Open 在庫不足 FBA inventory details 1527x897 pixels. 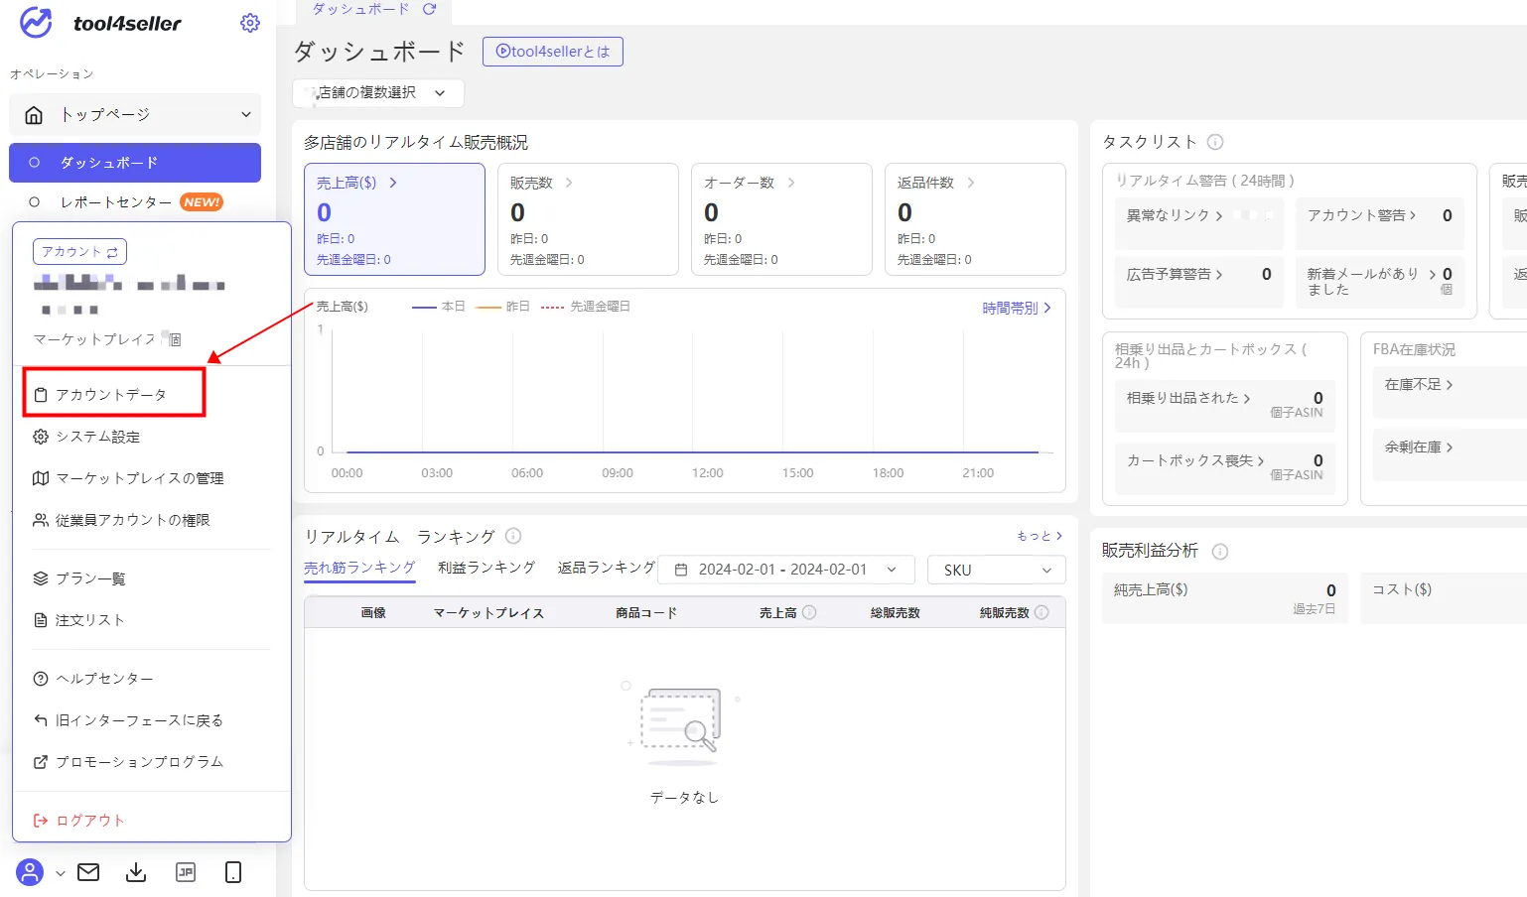1419,384
